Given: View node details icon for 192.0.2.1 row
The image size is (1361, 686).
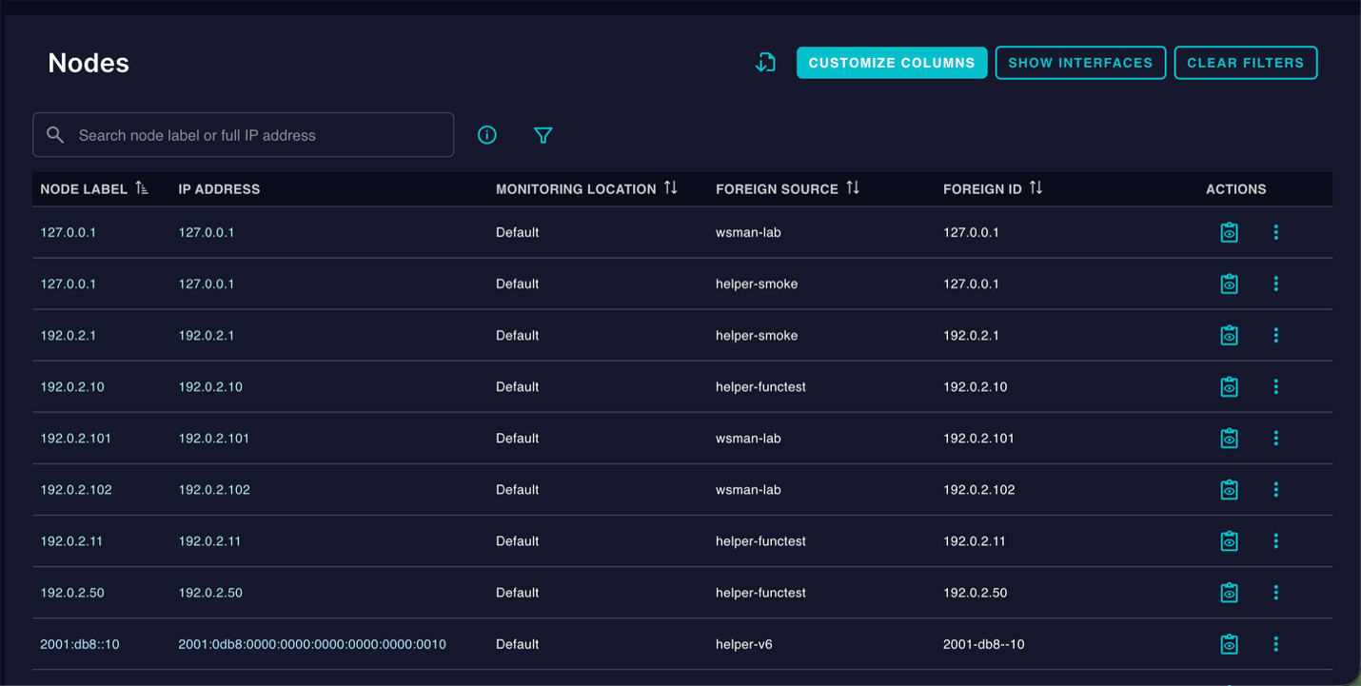Looking at the screenshot, I should pos(1230,335).
